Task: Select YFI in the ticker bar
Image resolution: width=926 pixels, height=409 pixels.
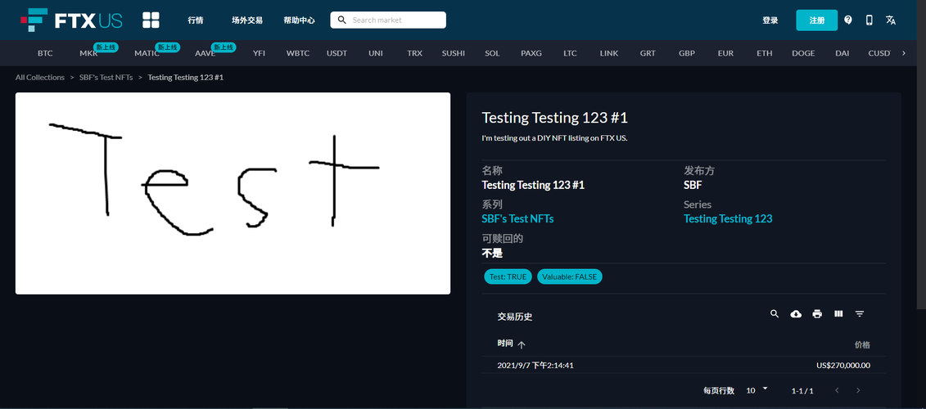Action: (259, 53)
